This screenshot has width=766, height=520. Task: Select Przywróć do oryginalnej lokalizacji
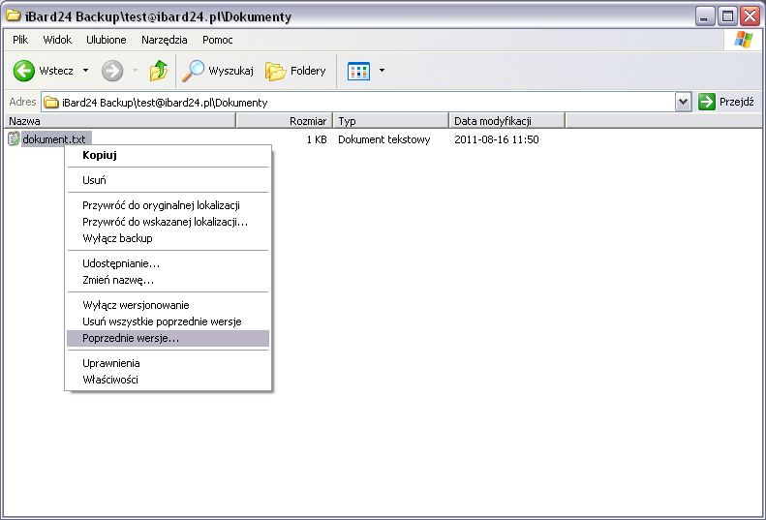point(169,205)
